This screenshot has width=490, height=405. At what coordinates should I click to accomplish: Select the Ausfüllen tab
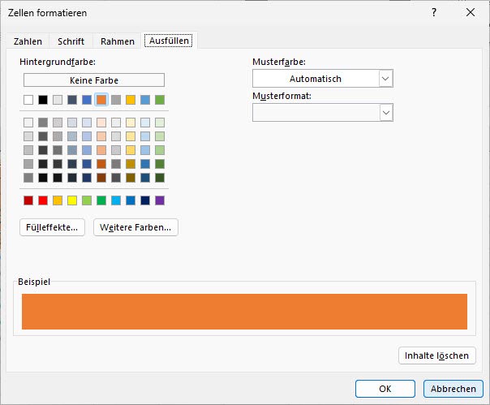(x=169, y=41)
